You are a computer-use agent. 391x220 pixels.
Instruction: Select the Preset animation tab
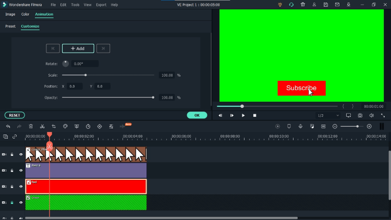10,26
